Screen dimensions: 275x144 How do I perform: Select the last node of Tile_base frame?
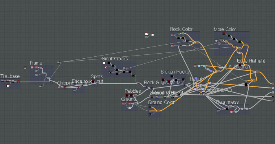[18, 81]
